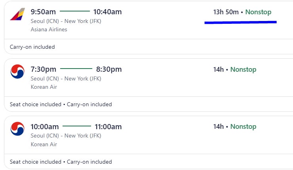Image resolution: width=293 pixels, height=170 pixels.
Task: Click the Nonstop label on Asiana flight
Action: point(258,12)
